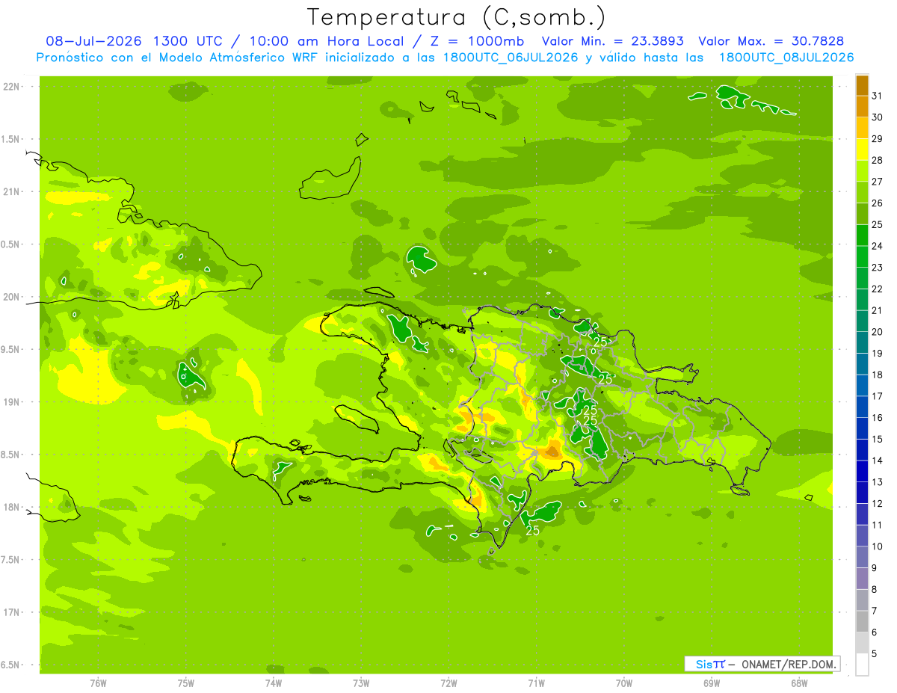Click the "20N" latitude label
Screen dimensions: 897x693
[x=11, y=297]
